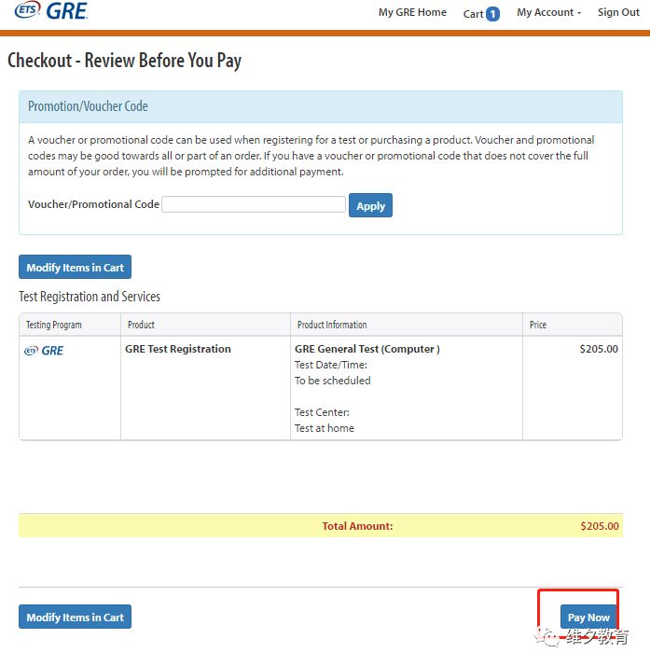Open the Cart link
This screenshot has height=666, width=650.
[x=480, y=14]
